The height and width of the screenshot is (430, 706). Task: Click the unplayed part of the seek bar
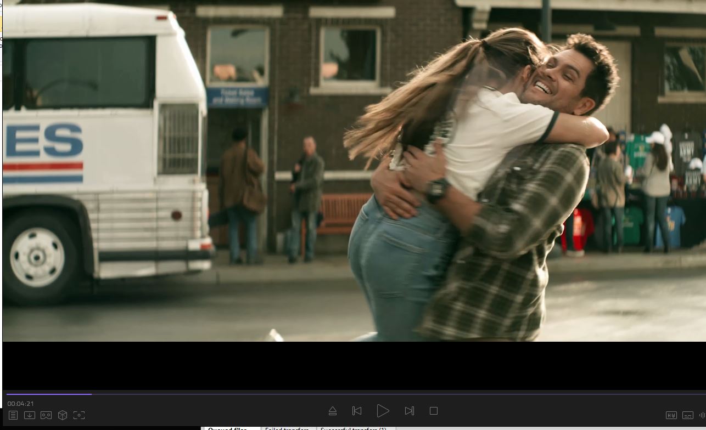click(x=384, y=394)
